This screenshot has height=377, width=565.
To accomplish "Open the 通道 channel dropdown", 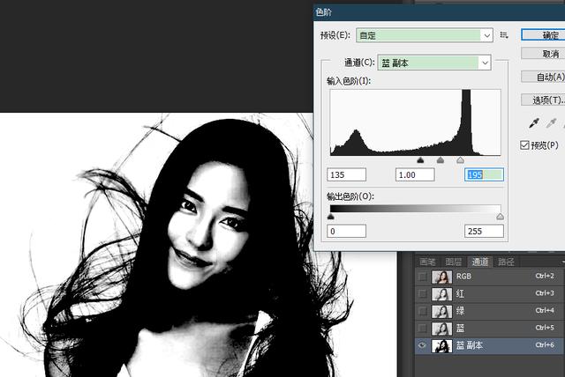I will (433, 63).
